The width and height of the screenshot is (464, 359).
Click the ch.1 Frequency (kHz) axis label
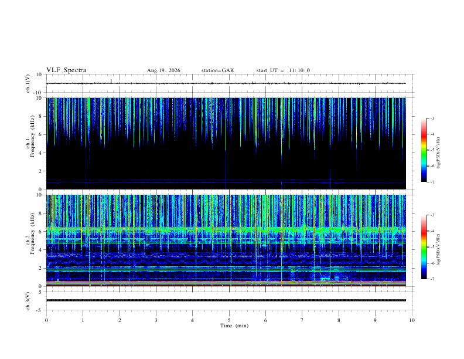30,143
